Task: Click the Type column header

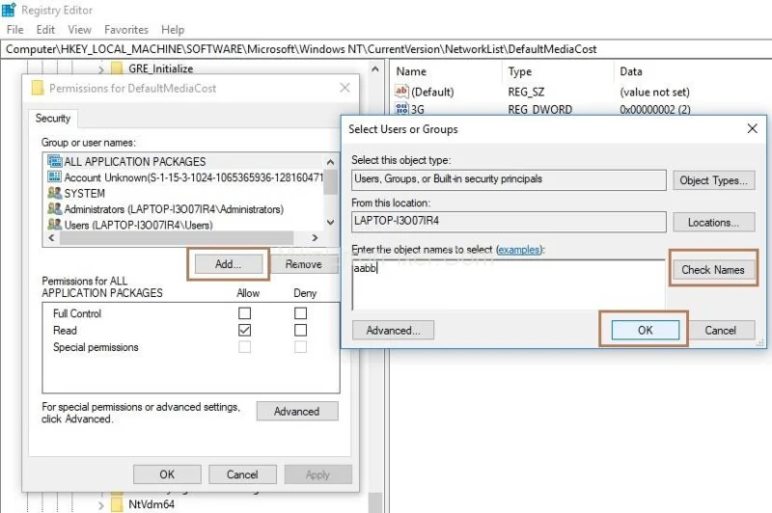Action: click(x=520, y=71)
